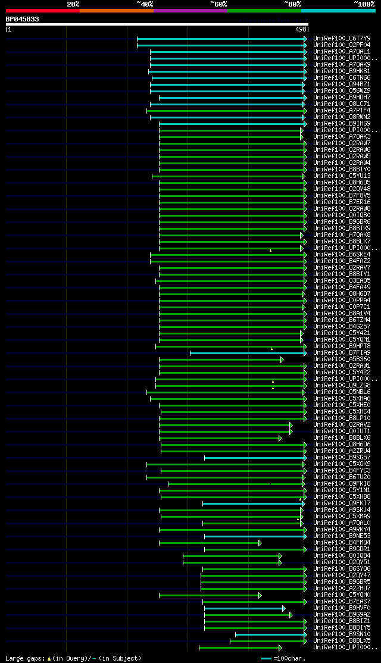
Task: Select the UniRef100_A7PTF4 label
Action: [x=342, y=110]
